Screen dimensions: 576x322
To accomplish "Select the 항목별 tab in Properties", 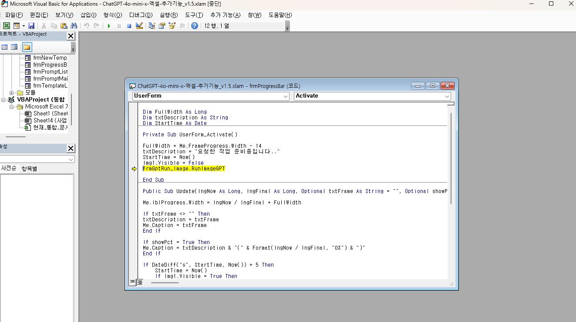I will [30, 169].
